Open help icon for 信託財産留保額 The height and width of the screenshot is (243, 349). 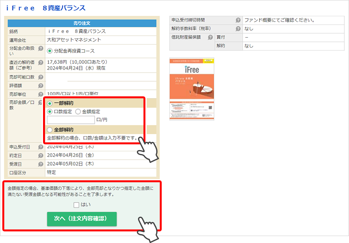point(210,37)
